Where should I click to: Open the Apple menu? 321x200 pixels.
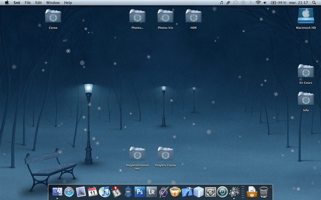[7, 2]
